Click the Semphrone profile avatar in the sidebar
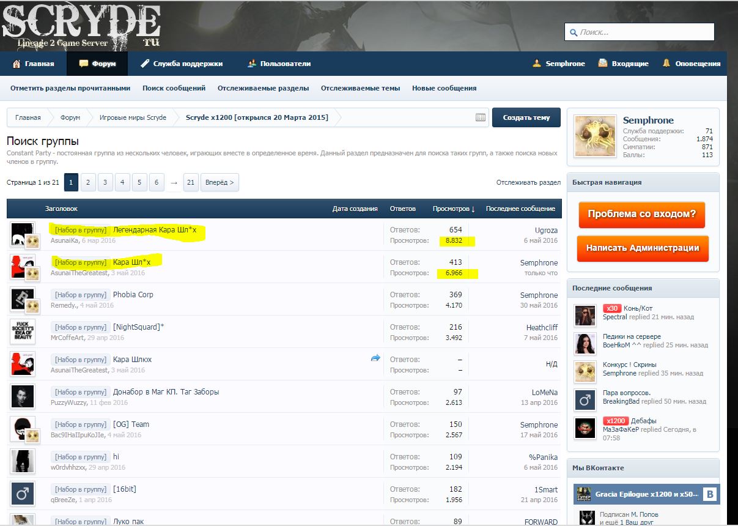738x526 pixels. coord(594,136)
